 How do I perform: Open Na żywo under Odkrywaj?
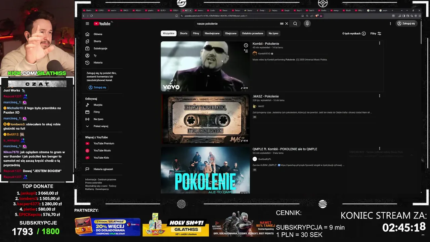click(x=98, y=119)
